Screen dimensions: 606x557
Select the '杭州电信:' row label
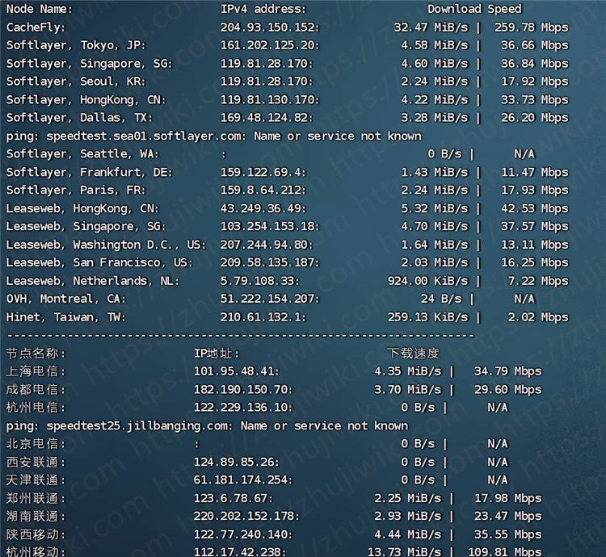(36, 408)
